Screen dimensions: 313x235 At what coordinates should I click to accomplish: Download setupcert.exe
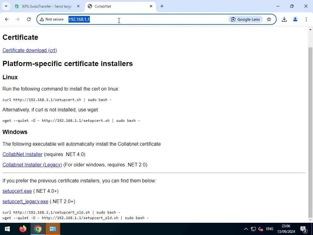pos(17,191)
